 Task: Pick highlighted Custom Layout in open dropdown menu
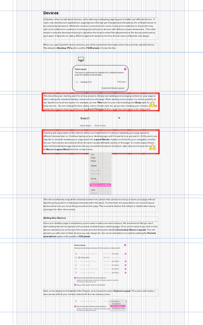[118, 306]
